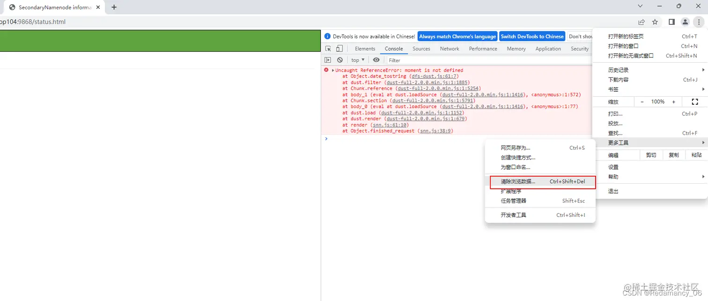Switch to the Performance tab
The image size is (708, 301).
(483, 49)
